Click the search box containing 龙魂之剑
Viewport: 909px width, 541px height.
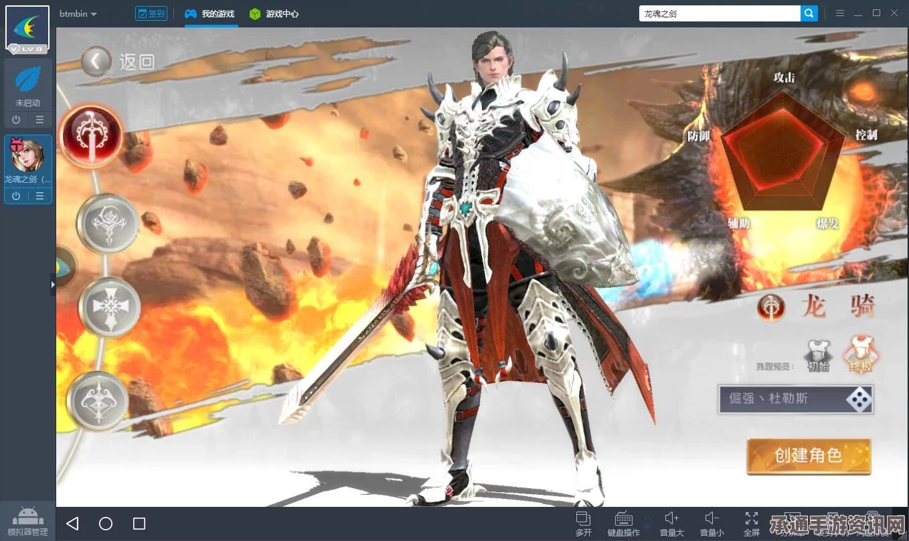[x=720, y=13]
